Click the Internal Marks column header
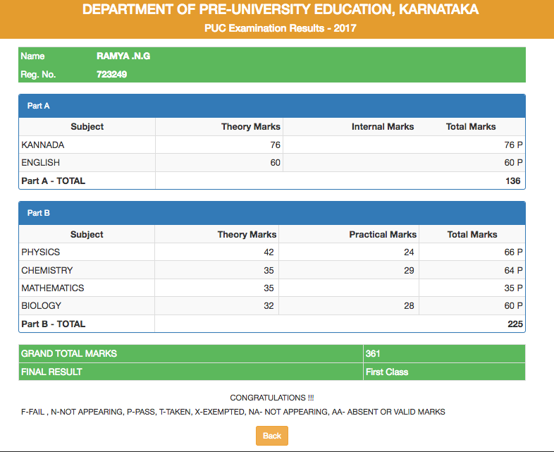Viewport: 554px width, 452px height. [383, 126]
